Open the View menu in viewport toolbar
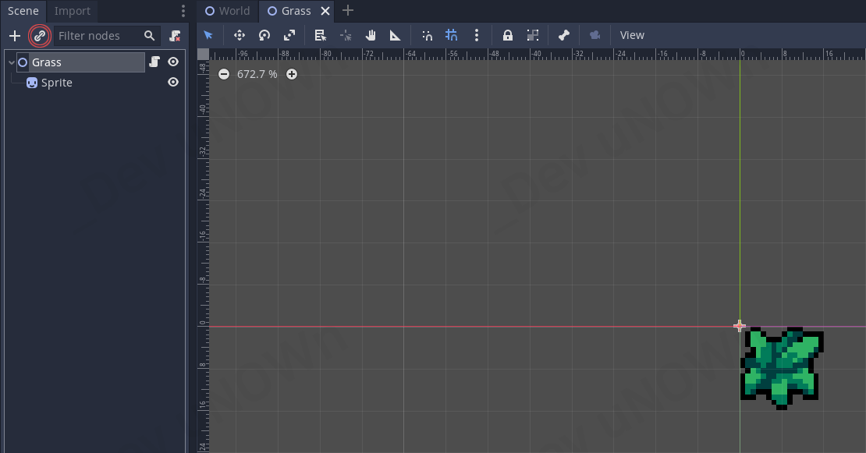The height and width of the screenshot is (453, 866). click(632, 35)
